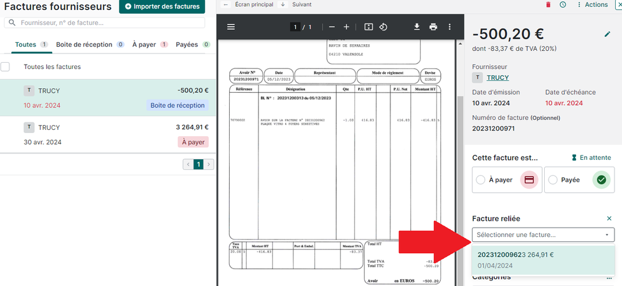The height and width of the screenshot is (286, 622).
Task: Open the PDF viewer sidebar menu icon
Action: point(231,27)
